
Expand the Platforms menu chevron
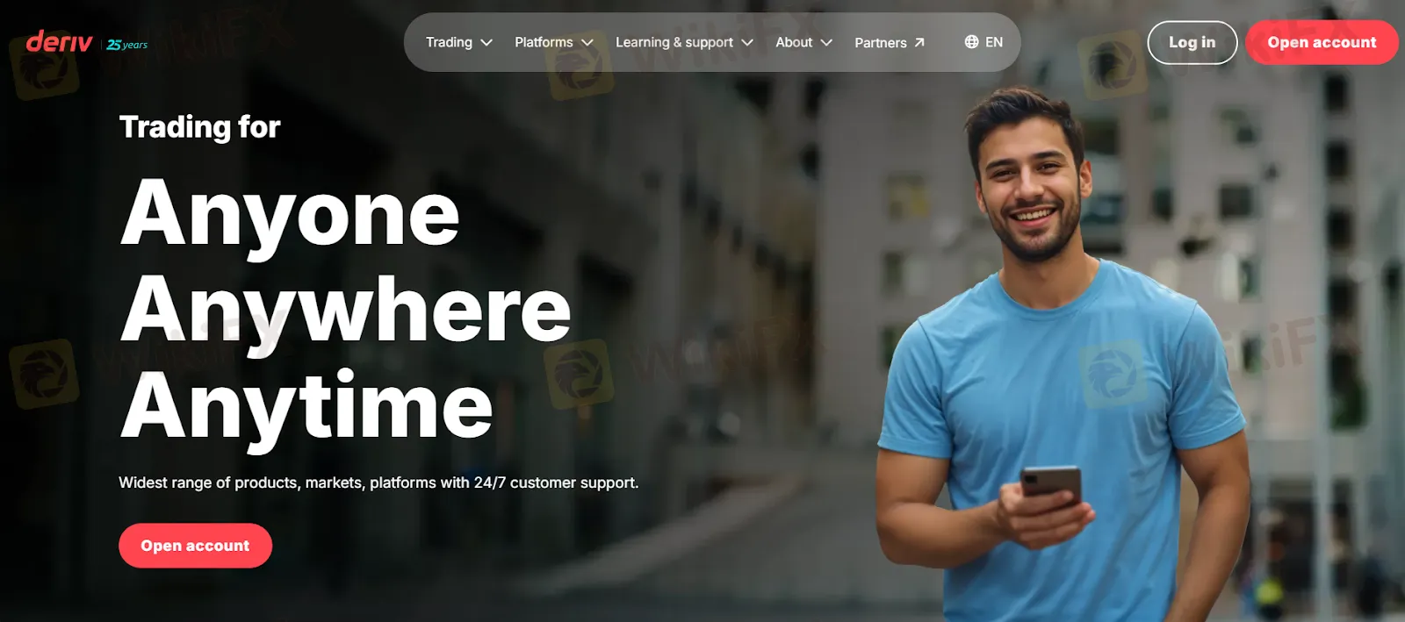(587, 42)
